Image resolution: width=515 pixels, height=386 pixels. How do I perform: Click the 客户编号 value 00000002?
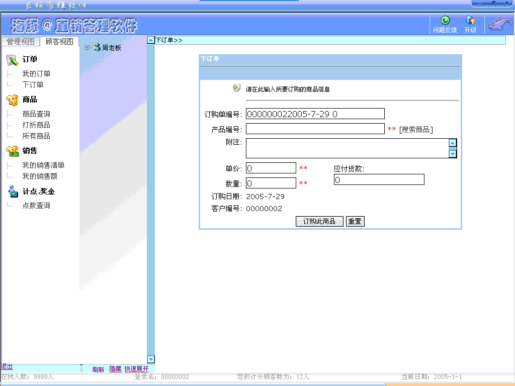(x=264, y=209)
